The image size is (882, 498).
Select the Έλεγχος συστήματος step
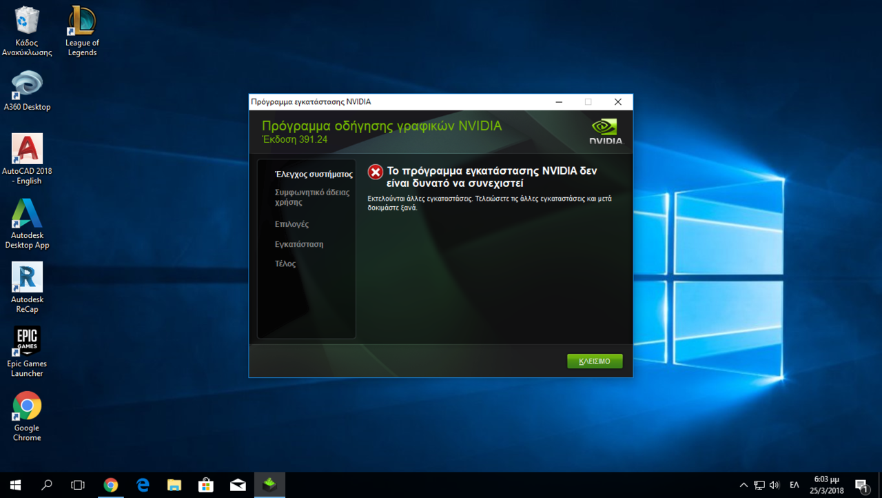[x=313, y=175]
